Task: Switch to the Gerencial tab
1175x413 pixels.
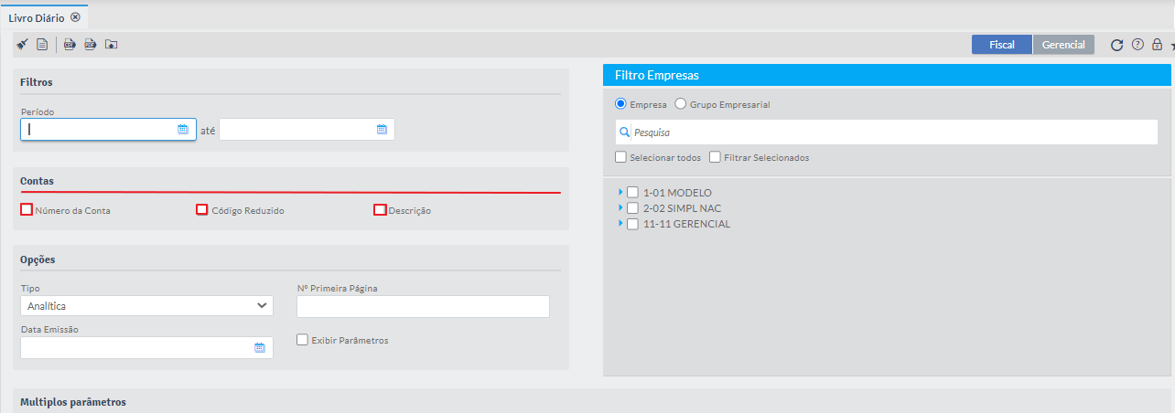Action: click(x=1063, y=45)
